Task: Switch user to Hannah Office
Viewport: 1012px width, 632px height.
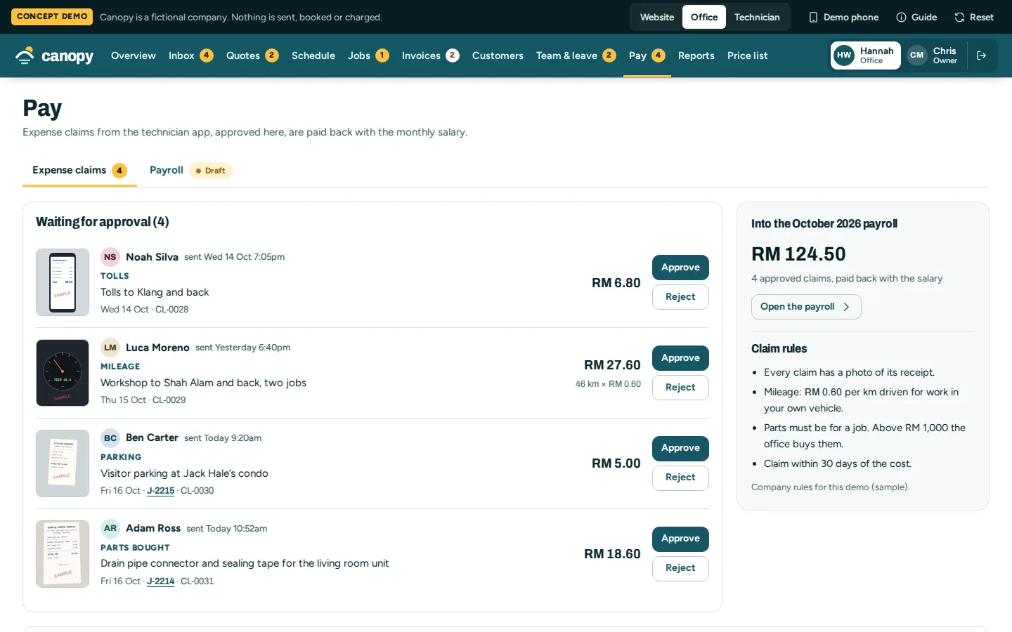Action: 866,55
